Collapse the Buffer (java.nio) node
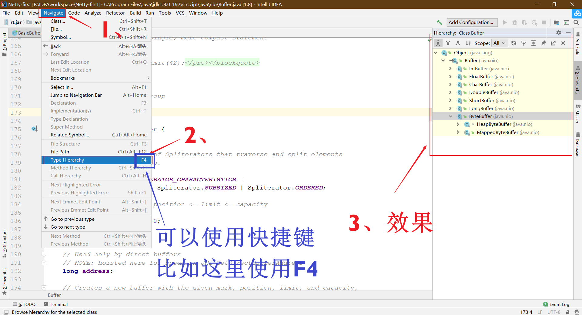582x315 pixels. pos(443,61)
